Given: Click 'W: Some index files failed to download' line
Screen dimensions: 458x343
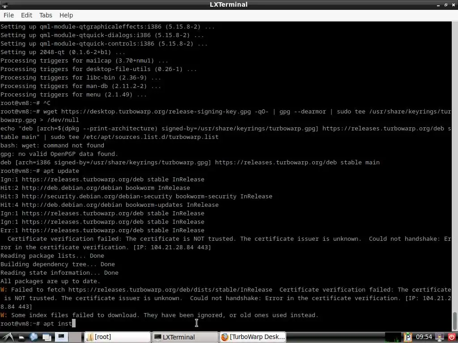Looking at the screenshot, I should [159, 315].
